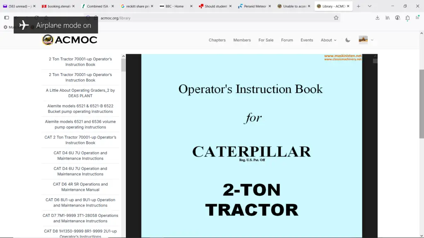Expand the user account menu chevron
This screenshot has height=238, width=424.
click(372, 40)
